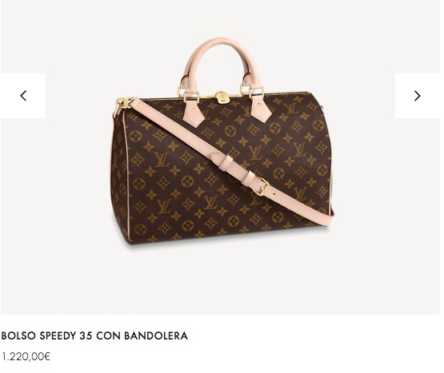
Task: Go to the previous product image
Action: click(23, 96)
